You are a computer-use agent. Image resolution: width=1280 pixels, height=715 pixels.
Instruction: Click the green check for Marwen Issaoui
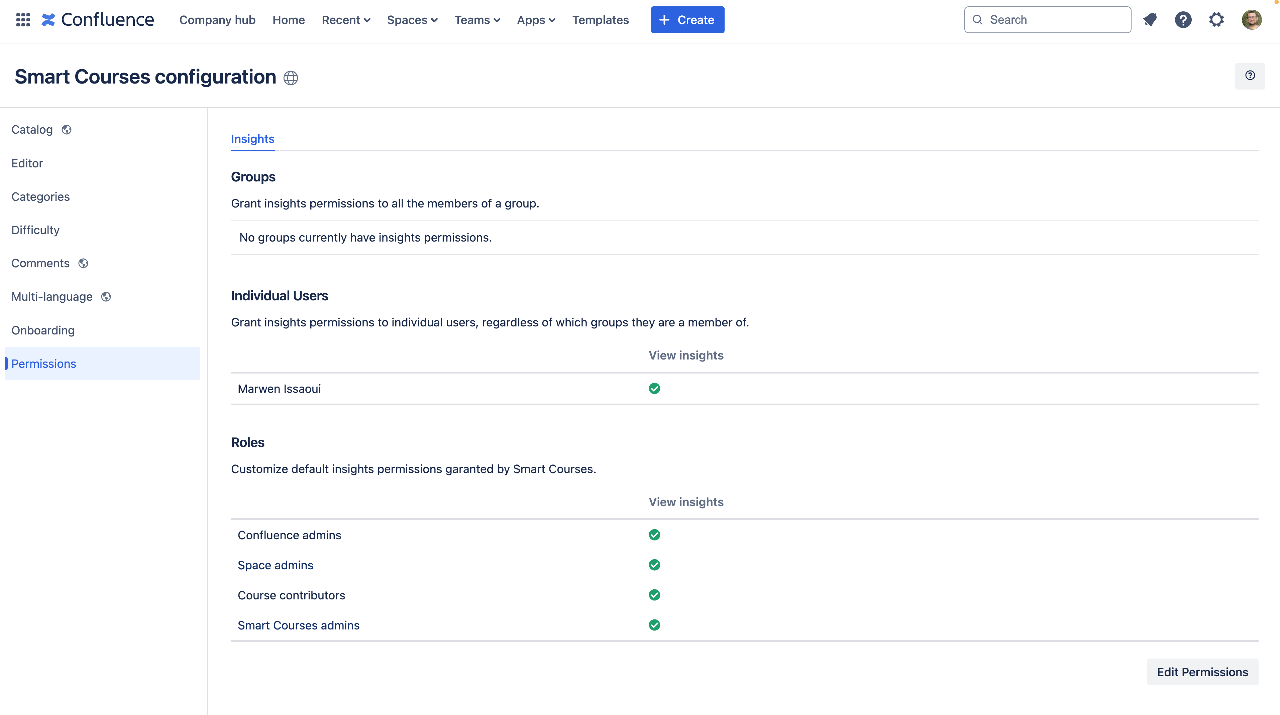654,388
